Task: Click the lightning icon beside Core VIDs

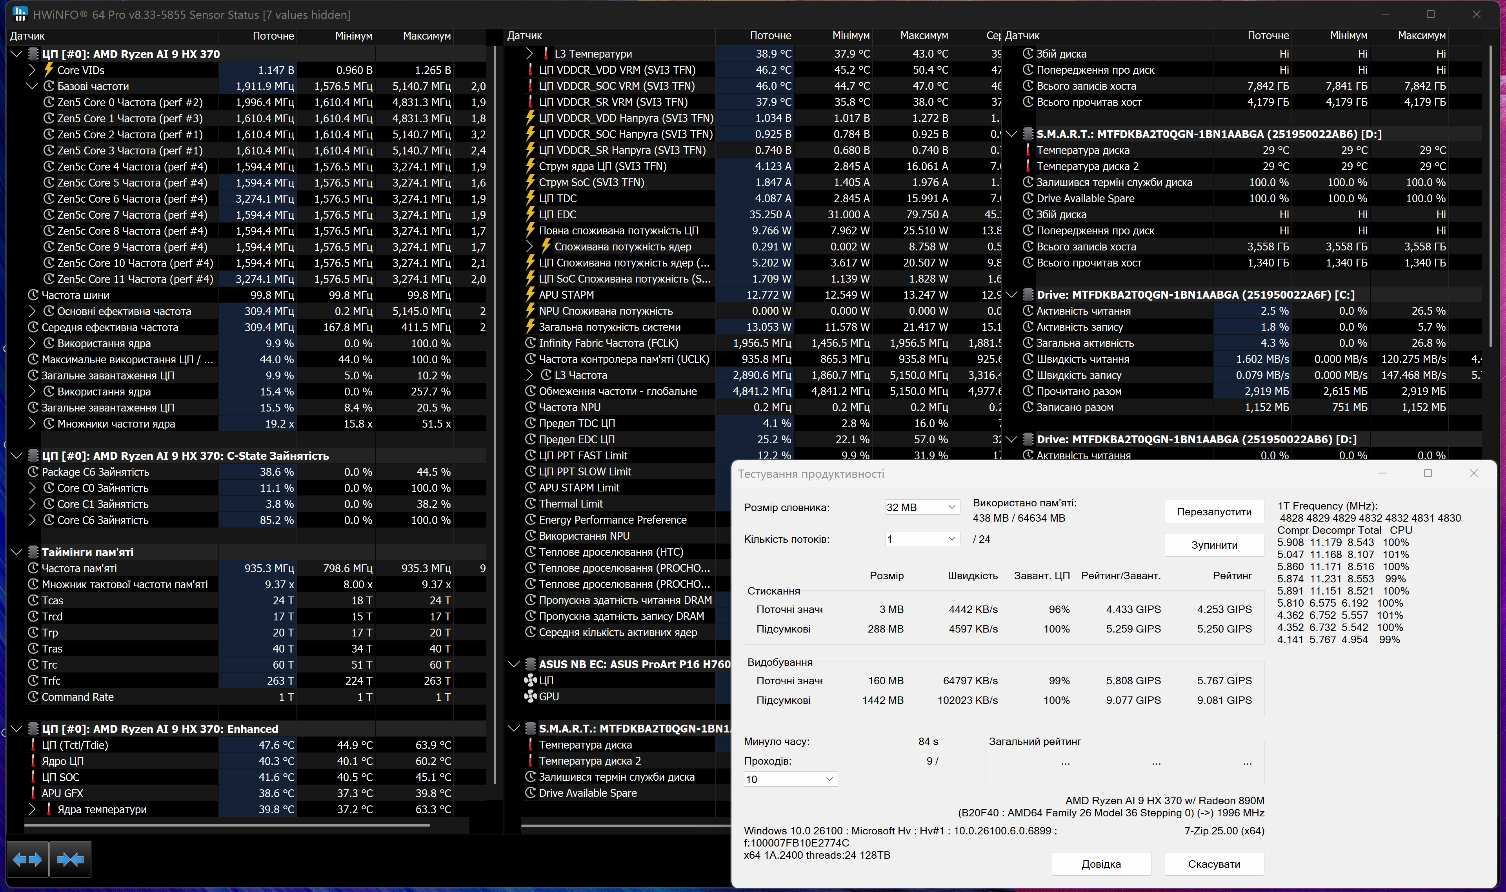Action: (49, 70)
